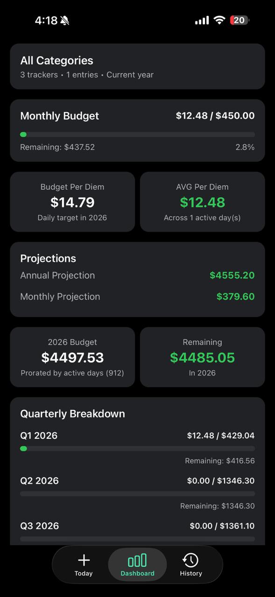Tap the AVG Per Diem card

(202, 201)
